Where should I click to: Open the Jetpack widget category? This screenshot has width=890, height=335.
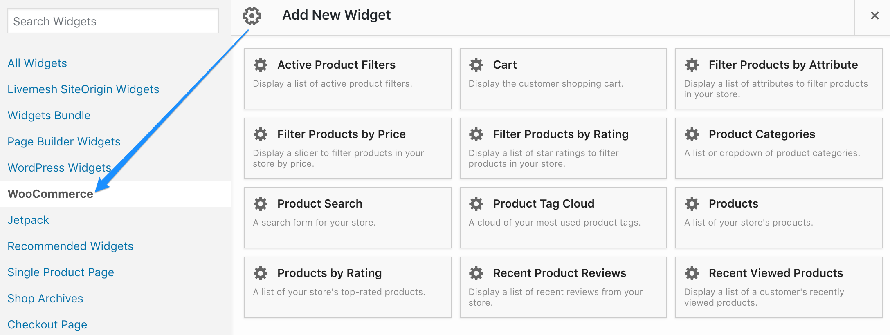click(x=28, y=220)
